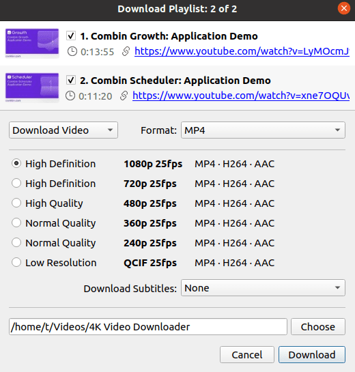
Task: Click the Download button
Action: 312,355
